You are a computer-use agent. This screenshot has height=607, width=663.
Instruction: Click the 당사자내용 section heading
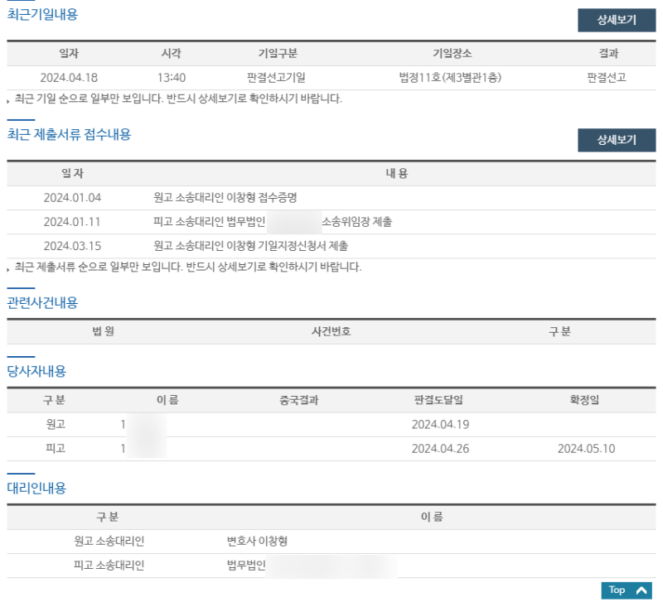[x=36, y=371]
